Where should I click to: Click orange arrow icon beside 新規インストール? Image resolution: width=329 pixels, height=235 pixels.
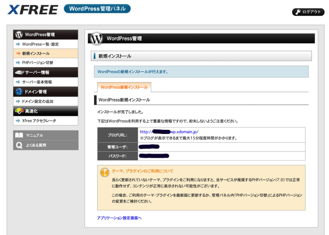coord(18,54)
